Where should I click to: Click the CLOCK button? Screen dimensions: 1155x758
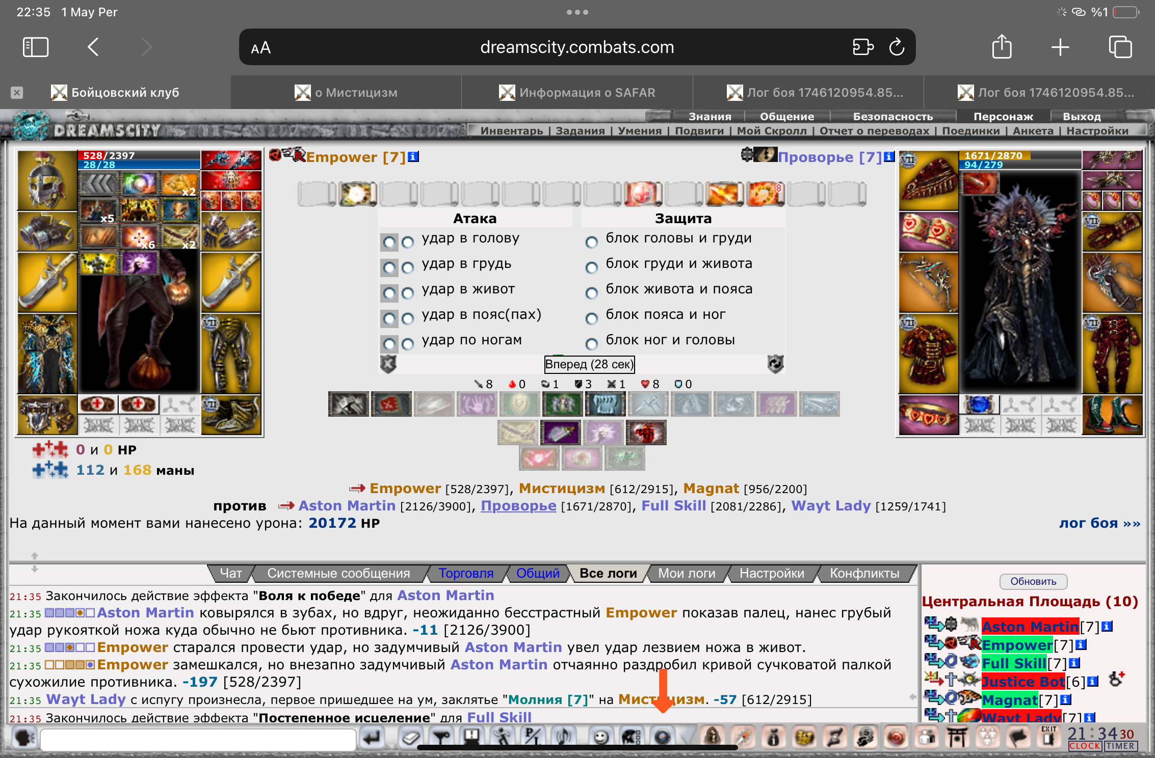click(1085, 746)
